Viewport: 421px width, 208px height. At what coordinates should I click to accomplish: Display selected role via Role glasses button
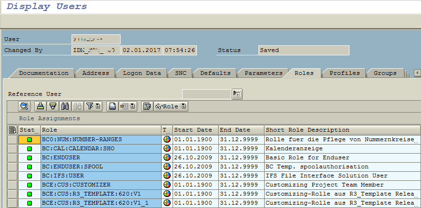pyautogui.click(x=167, y=106)
